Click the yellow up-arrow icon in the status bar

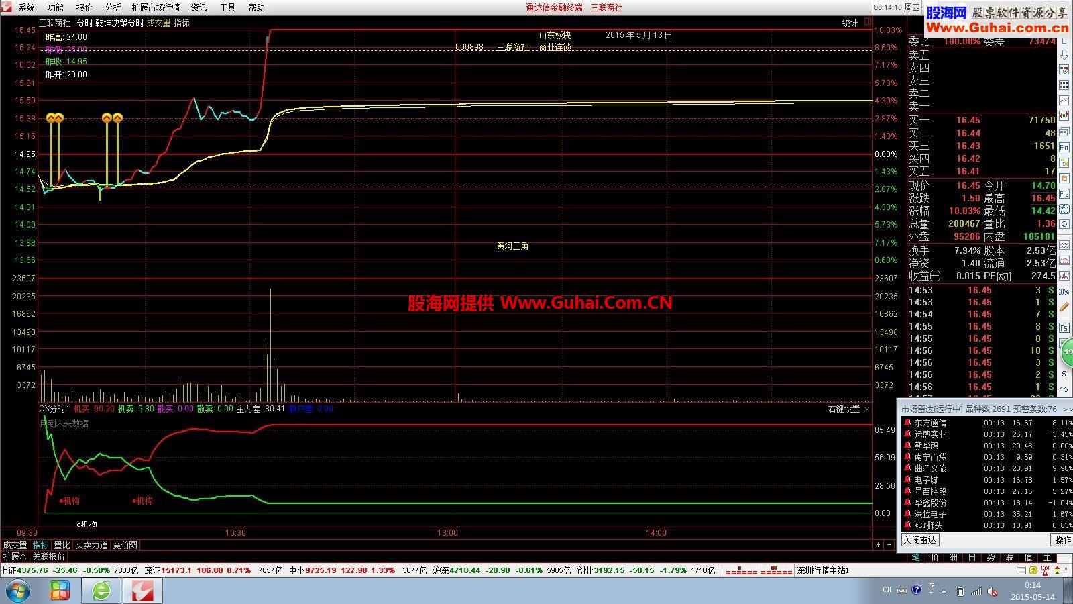[1033, 570]
